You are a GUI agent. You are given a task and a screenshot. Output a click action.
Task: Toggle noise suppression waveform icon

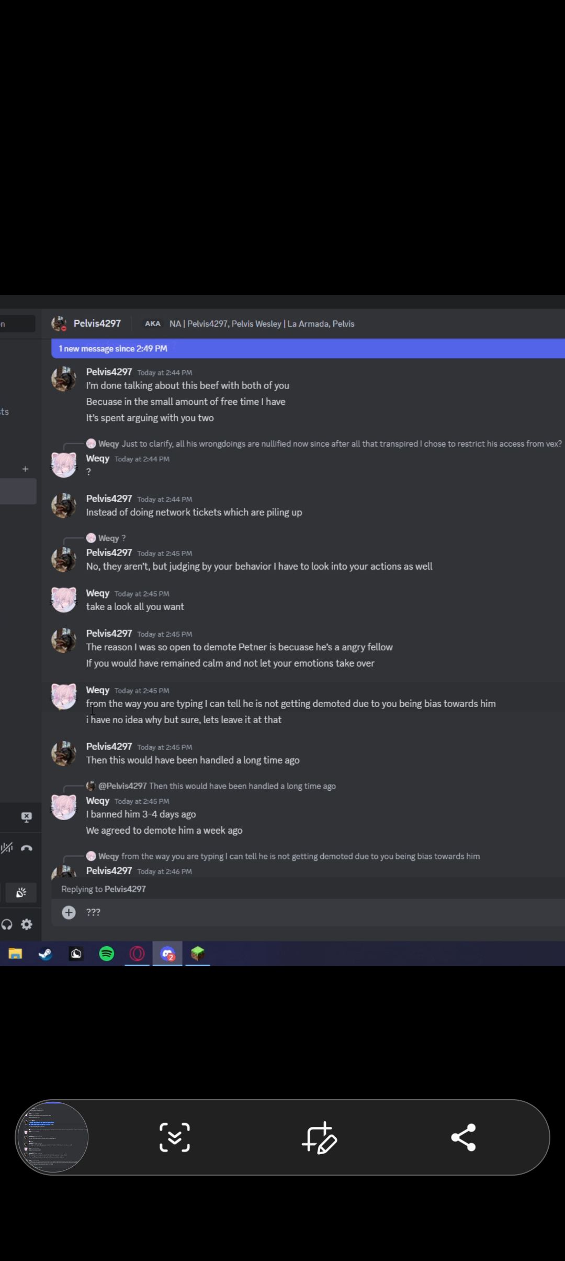pyautogui.click(x=7, y=848)
